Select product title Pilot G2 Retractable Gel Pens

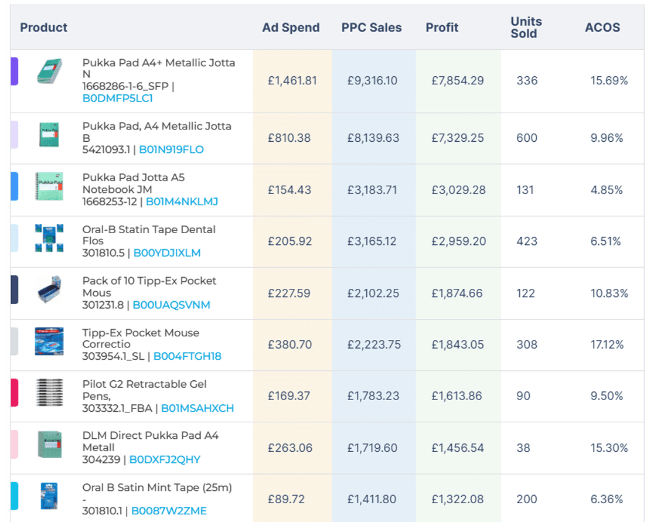(x=144, y=390)
